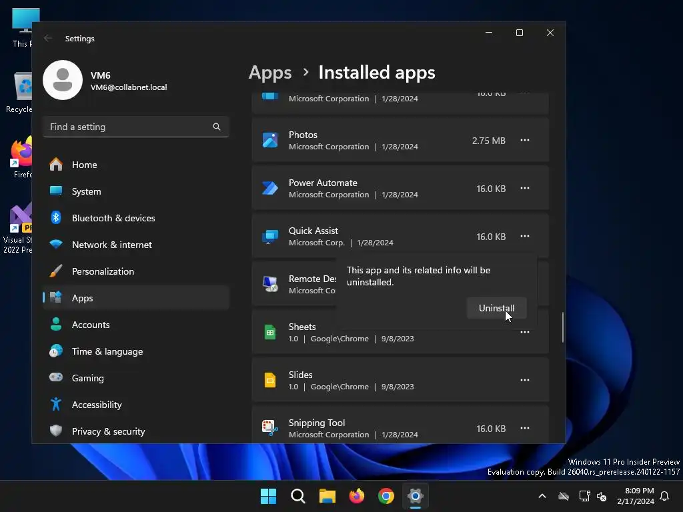Image resolution: width=683 pixels, height=512 pixels.
Task: Minimize the Settings window
Action: (x=489, y=33)
